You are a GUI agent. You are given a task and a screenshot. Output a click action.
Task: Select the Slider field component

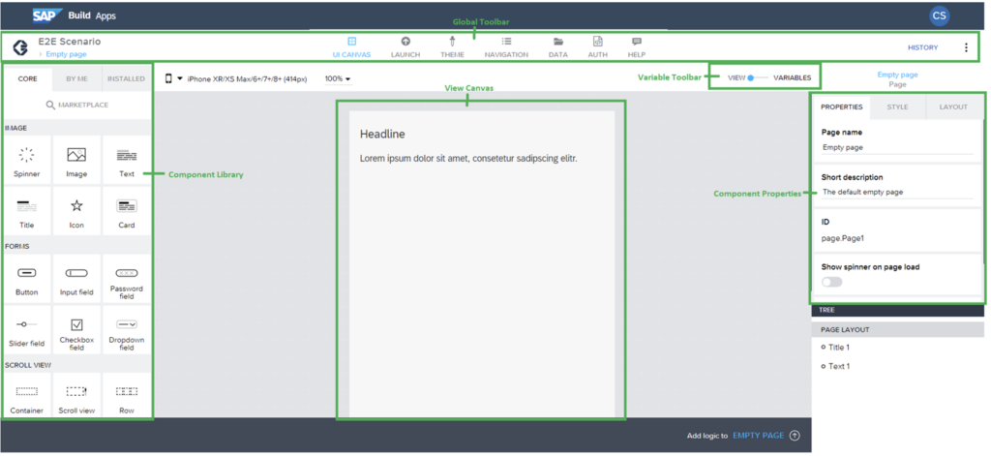point(27,324)
